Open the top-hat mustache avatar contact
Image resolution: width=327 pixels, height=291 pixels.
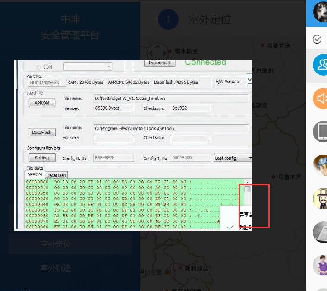tap(321, 199)
